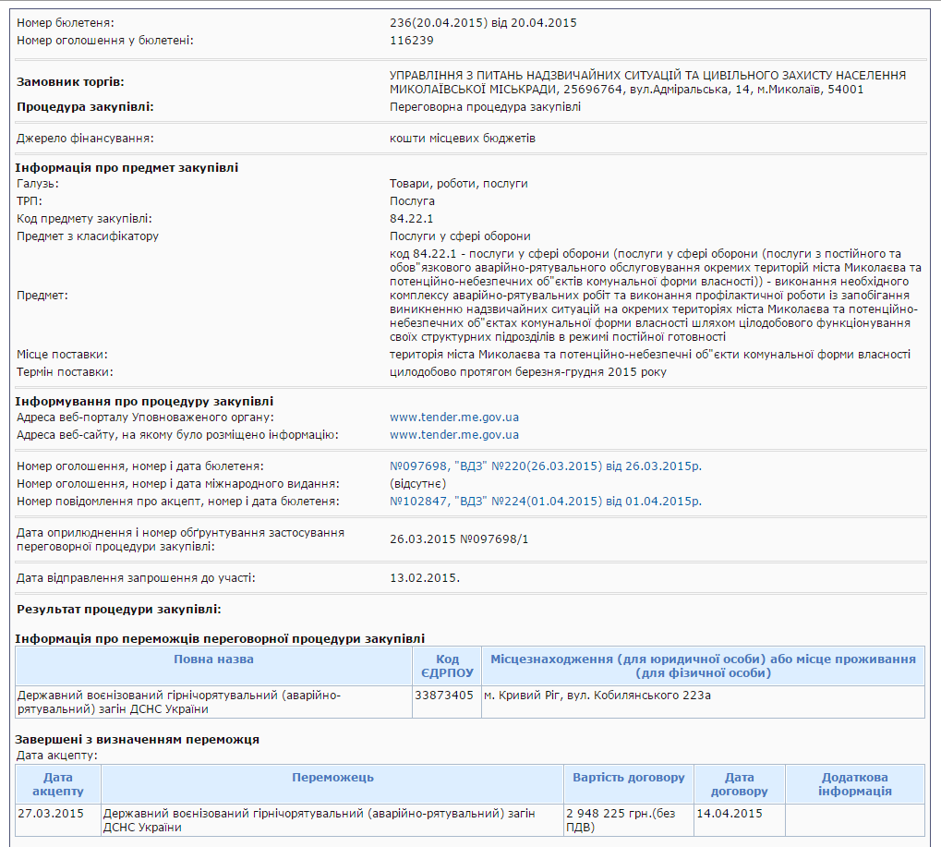Click the acceptance date 27.03.2015 cell
This screenshot has width=941, height=847.
point(58,814)
